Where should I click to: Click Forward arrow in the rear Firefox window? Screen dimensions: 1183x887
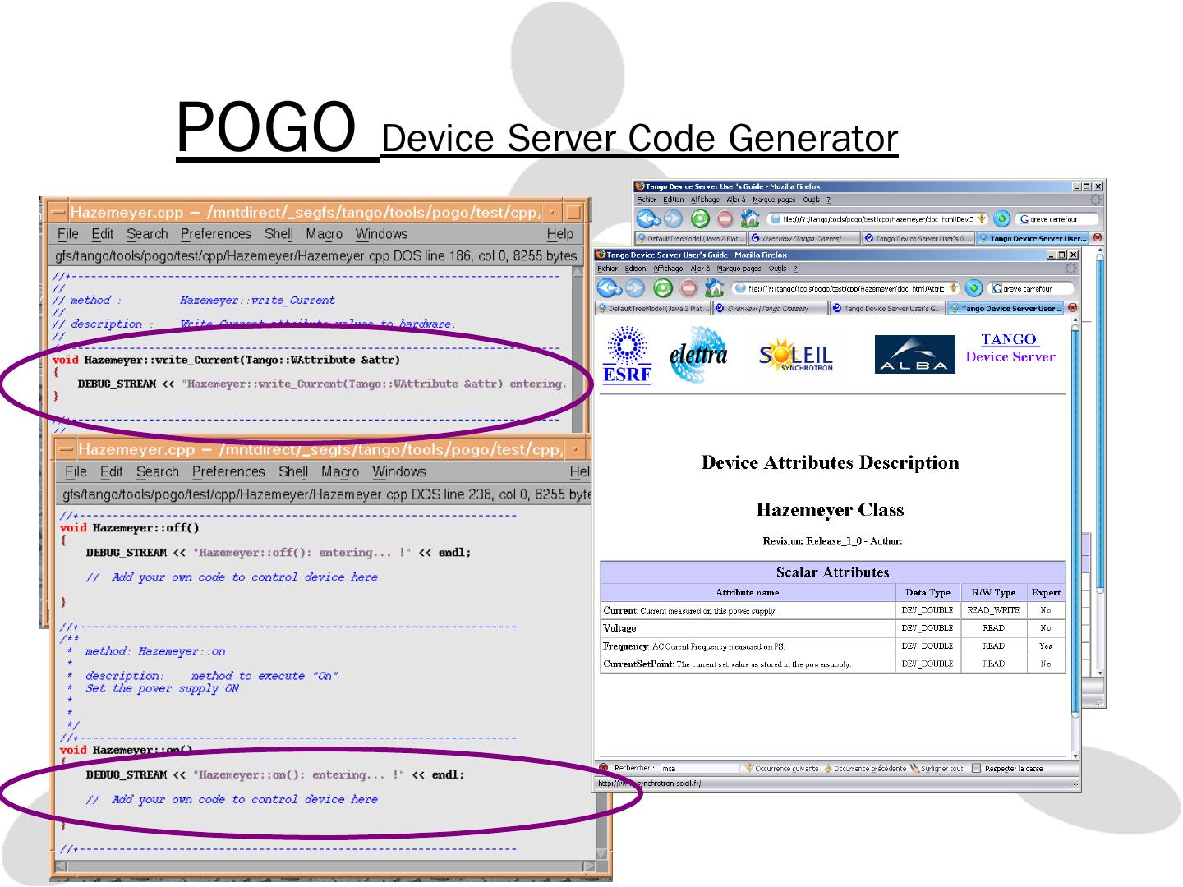point(673,219)
